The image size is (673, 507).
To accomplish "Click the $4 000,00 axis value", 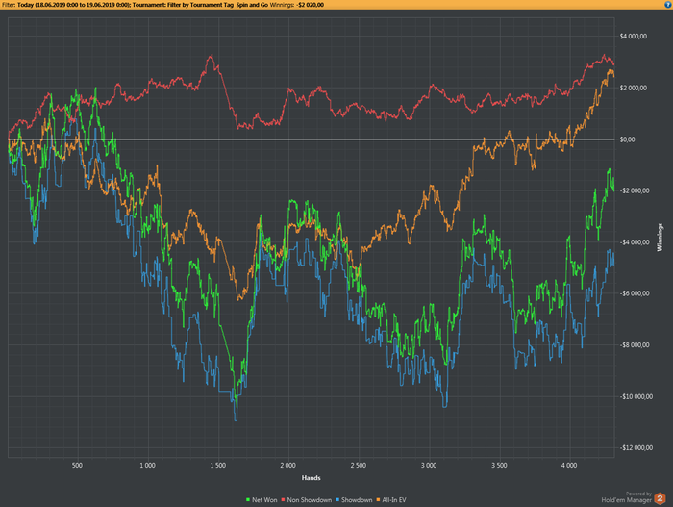I will pyautogui.click(x=633, y=37).
